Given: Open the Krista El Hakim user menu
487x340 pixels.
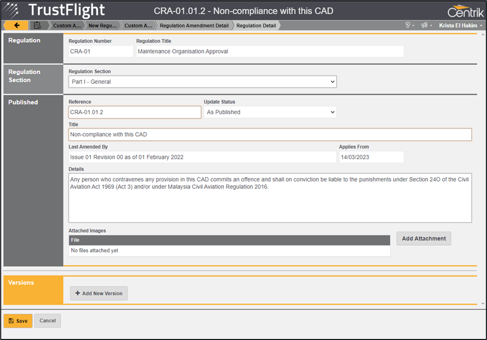Looking at the screenshot, I should click(460, 25).
